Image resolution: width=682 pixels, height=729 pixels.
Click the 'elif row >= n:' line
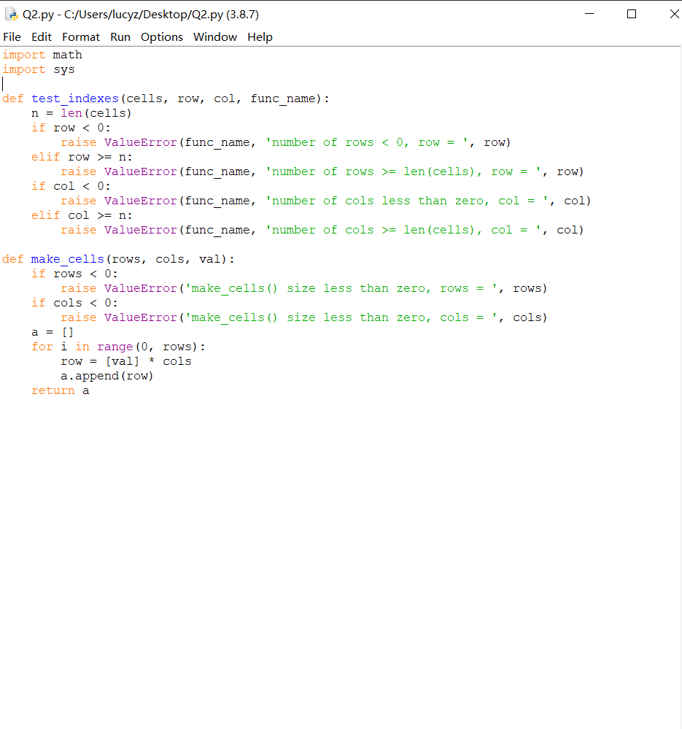click(x=82, y=157)
